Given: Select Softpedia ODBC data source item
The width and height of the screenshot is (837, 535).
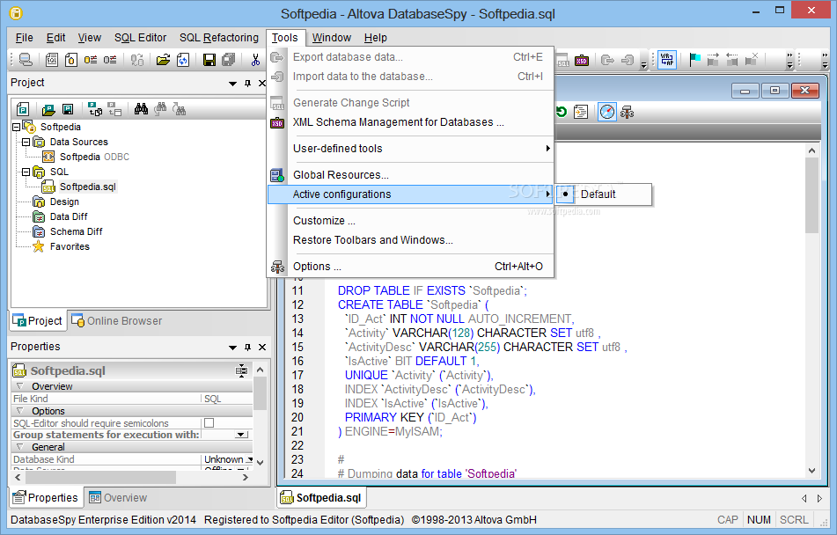Looking at the screenshot, I should point(85,157).
